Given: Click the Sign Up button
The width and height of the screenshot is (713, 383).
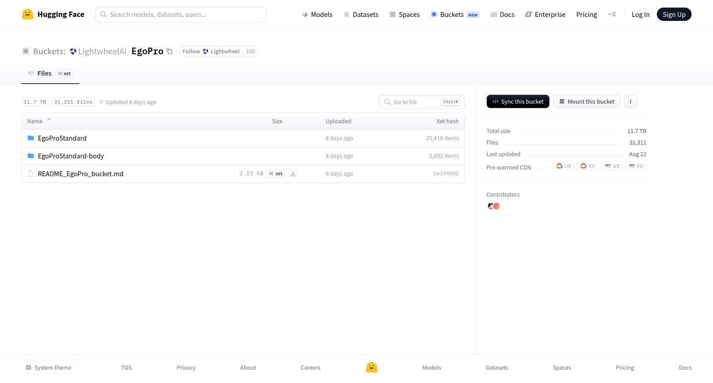Looking at the screenshot, I should click(x=674, y=14).
